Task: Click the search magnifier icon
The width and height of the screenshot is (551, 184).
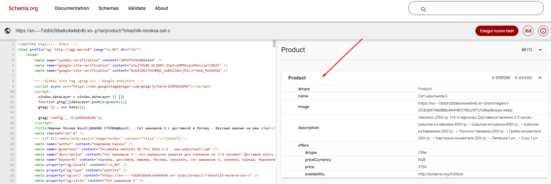Action: (423, 9)
